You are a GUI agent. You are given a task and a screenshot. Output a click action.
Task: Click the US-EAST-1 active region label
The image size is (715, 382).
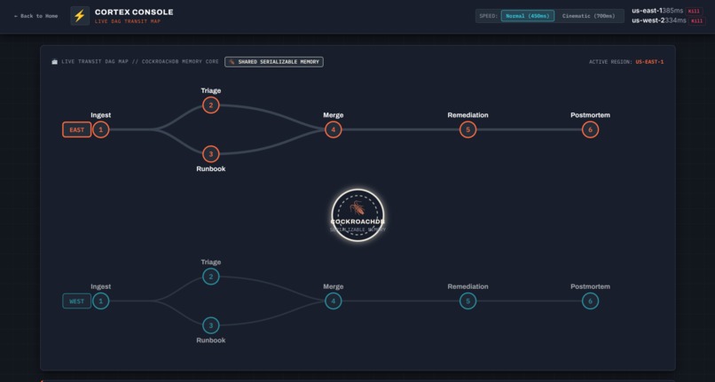tap(649, 61)
